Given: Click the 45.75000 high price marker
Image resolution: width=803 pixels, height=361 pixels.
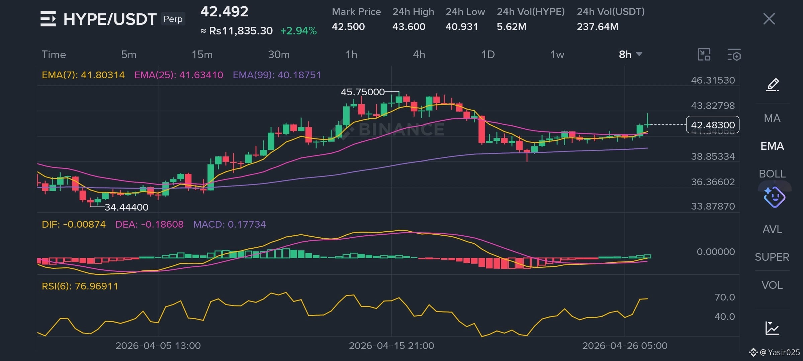Looking at the screenshot, I should click(363, 92).
